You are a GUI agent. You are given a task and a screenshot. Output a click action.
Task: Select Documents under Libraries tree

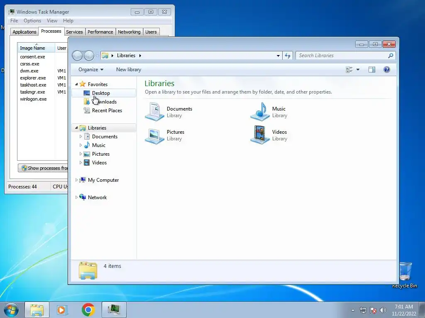pos(105,137)
